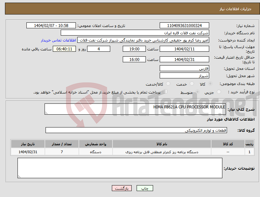Image resolution: width=260 pixels, height=197 pixels.
Task: Click the resize handle of buyer notes box
Action: tap(19, 177)
